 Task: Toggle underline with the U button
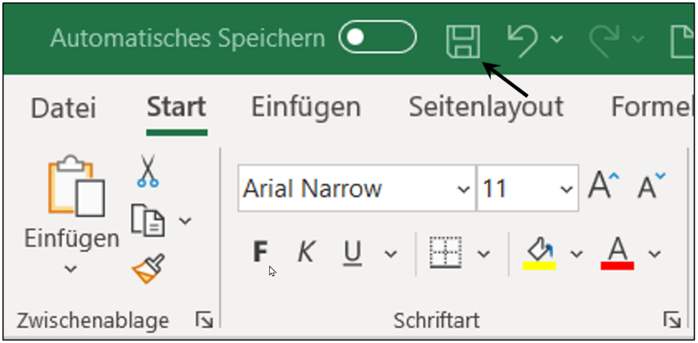click(352, 253)
